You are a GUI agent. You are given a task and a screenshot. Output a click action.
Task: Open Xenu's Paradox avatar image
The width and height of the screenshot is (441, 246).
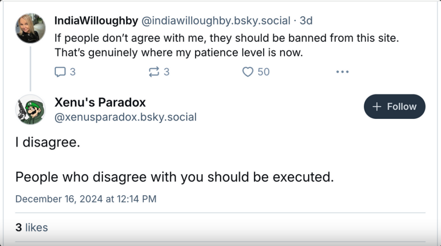[x=30, y=109]
